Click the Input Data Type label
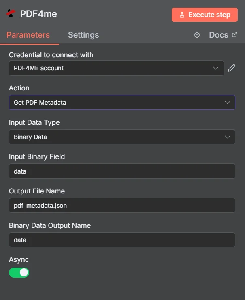 34,123
